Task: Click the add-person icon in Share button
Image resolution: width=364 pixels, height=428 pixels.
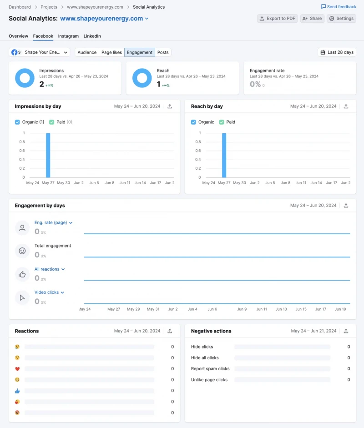Action: (x=305, y=19)
